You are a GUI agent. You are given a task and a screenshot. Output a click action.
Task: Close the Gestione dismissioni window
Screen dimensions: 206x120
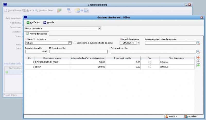coord(202,17)
